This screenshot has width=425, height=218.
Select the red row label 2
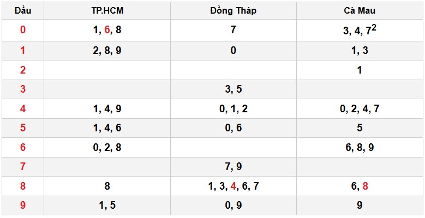[x=22, y=70]
